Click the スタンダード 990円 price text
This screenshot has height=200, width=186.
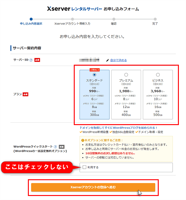[x=95, y=91]
